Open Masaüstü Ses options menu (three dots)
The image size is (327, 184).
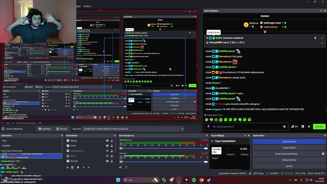tap(121, 143)
